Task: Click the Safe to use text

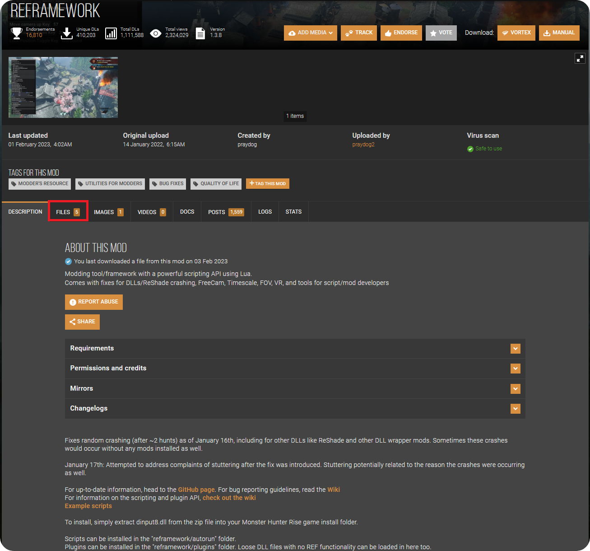Action: [488, 149]
